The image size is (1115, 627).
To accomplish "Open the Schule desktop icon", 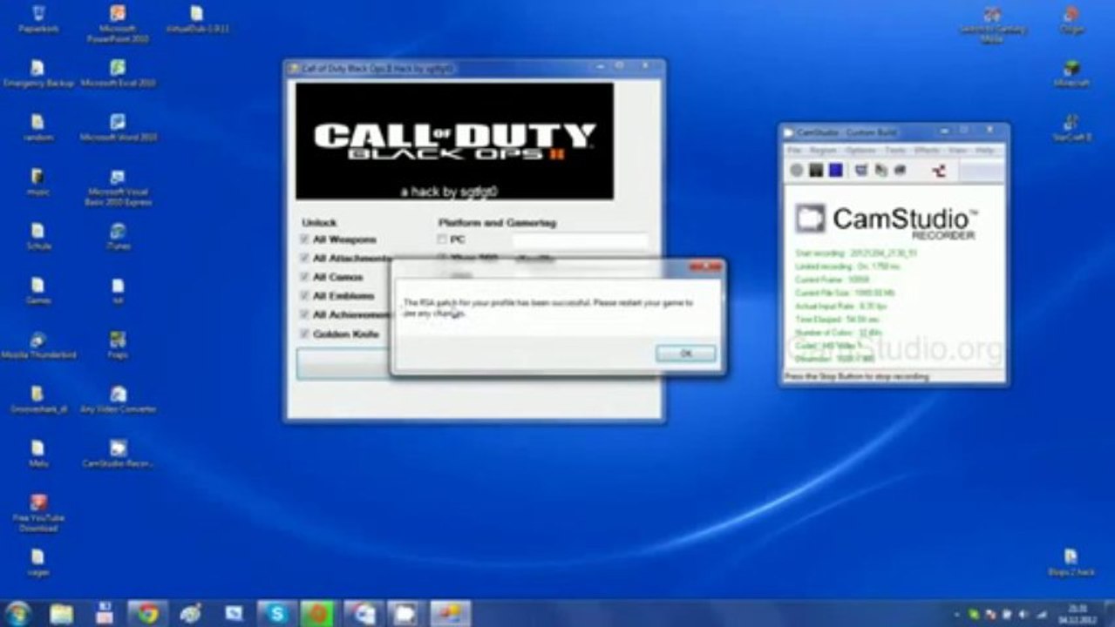I will point(38,235).
